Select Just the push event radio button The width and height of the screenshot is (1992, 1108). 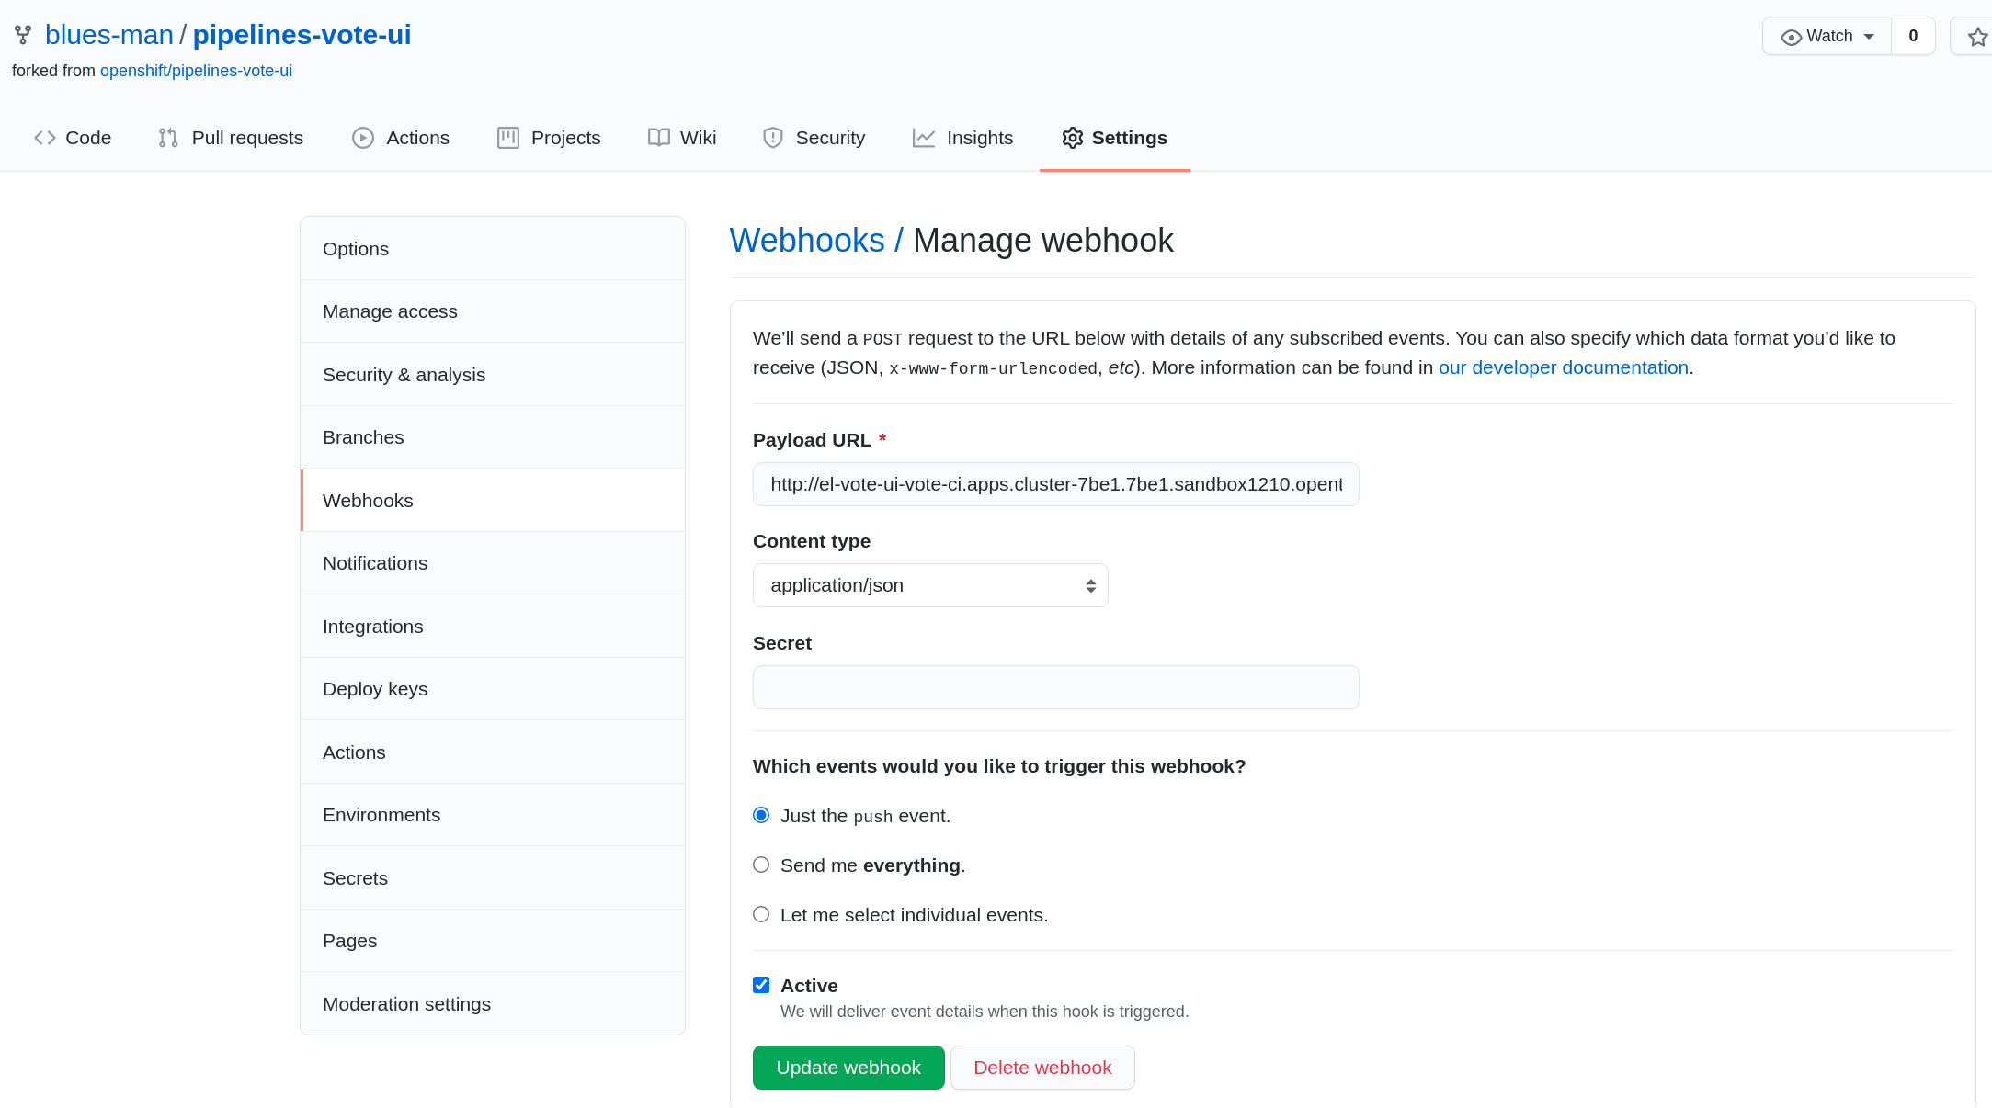click(x=760, y=815)
